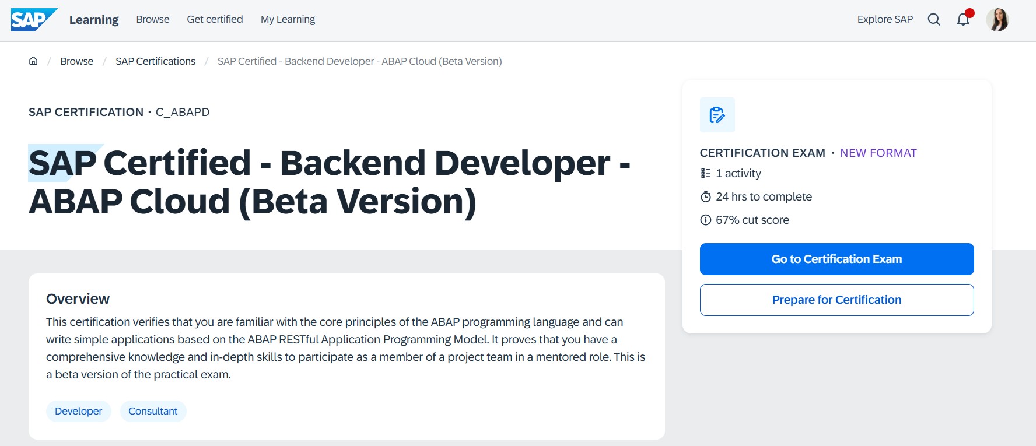Click the SAP logo

pos(34,19)
